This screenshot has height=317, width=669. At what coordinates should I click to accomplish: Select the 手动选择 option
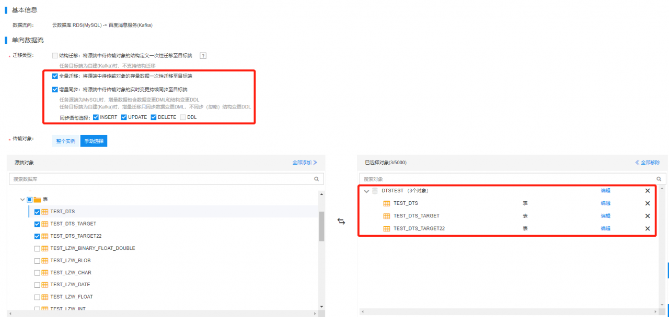94,141
